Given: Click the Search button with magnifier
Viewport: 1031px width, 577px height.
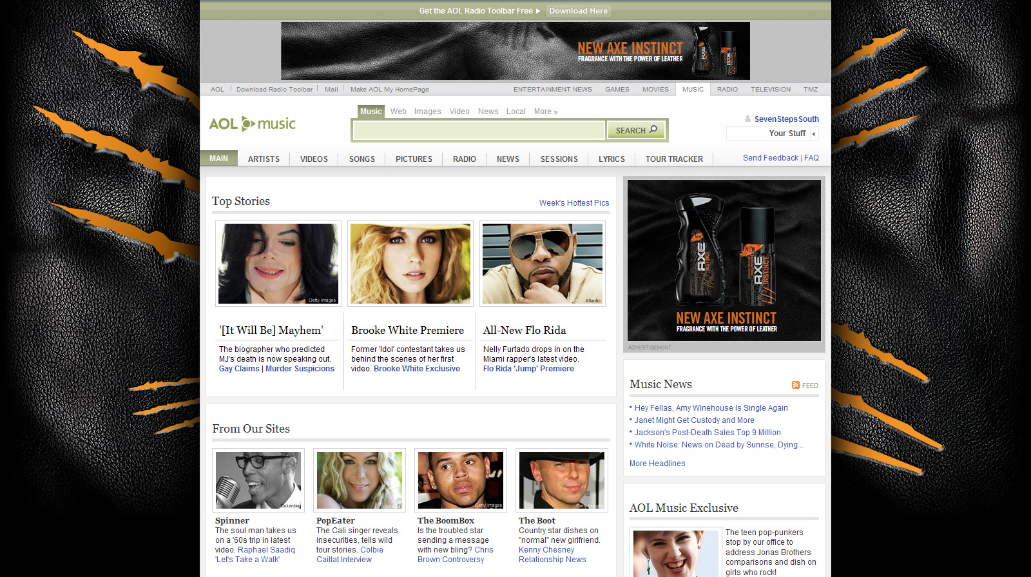Looking at the screenshot, I should coord(636,130).
